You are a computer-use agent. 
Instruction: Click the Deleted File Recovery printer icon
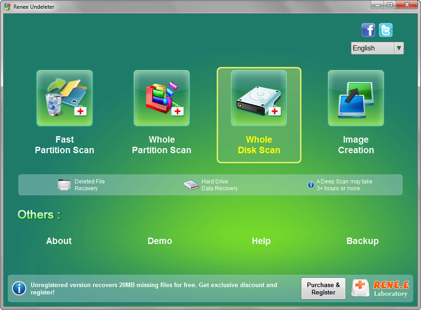pos(64,185)
